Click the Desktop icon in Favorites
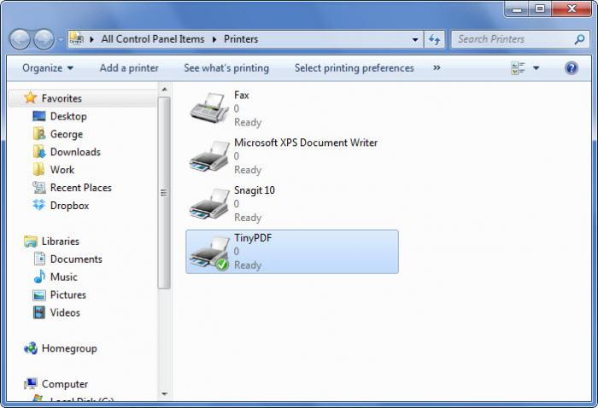The width and height of the screenshot is (598, 408). tap(39, 116)
